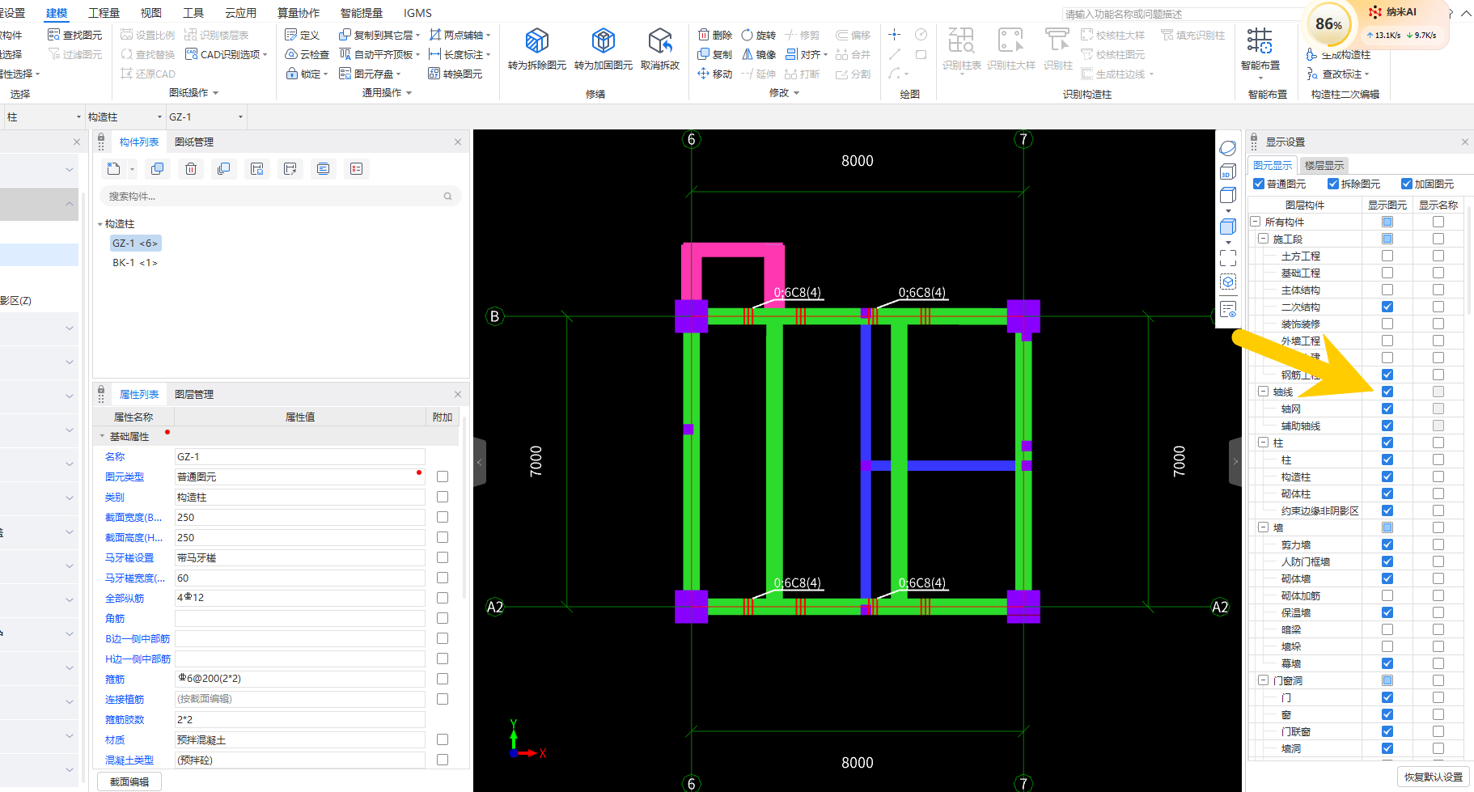Check the 附加 box for 材质 property
The width and height of the screenshot is (1474, 792).
[443, 739]
